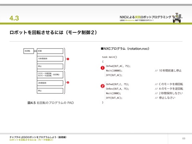Viewport: 192px width, 144px height.
Task: Click the red marker 1 beside the code
Action: tap(102, 68)
